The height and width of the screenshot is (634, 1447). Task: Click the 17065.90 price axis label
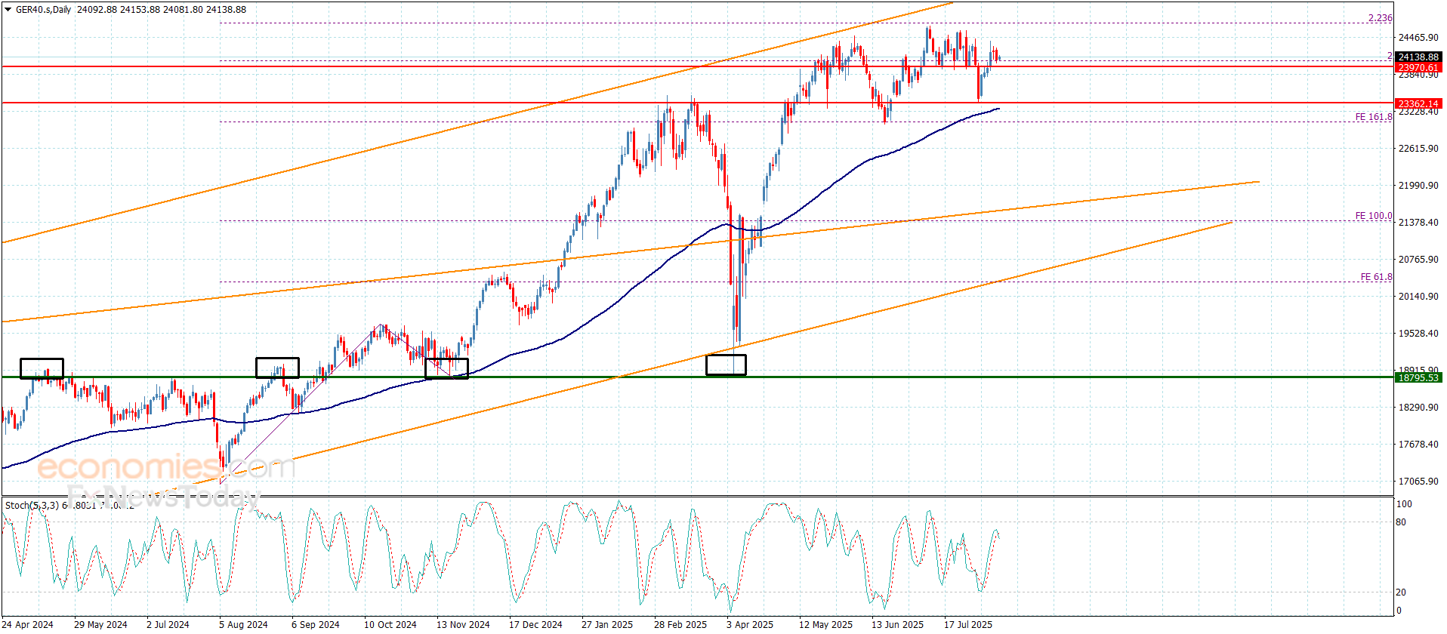(1418, 482)
